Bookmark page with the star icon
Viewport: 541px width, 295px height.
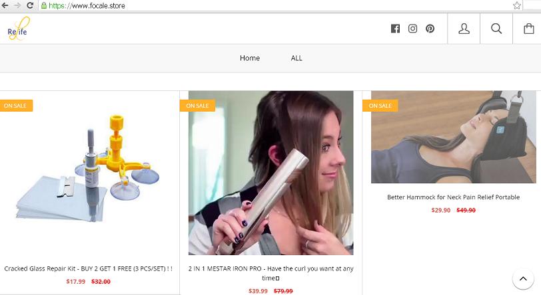click(x=517, y=5)
